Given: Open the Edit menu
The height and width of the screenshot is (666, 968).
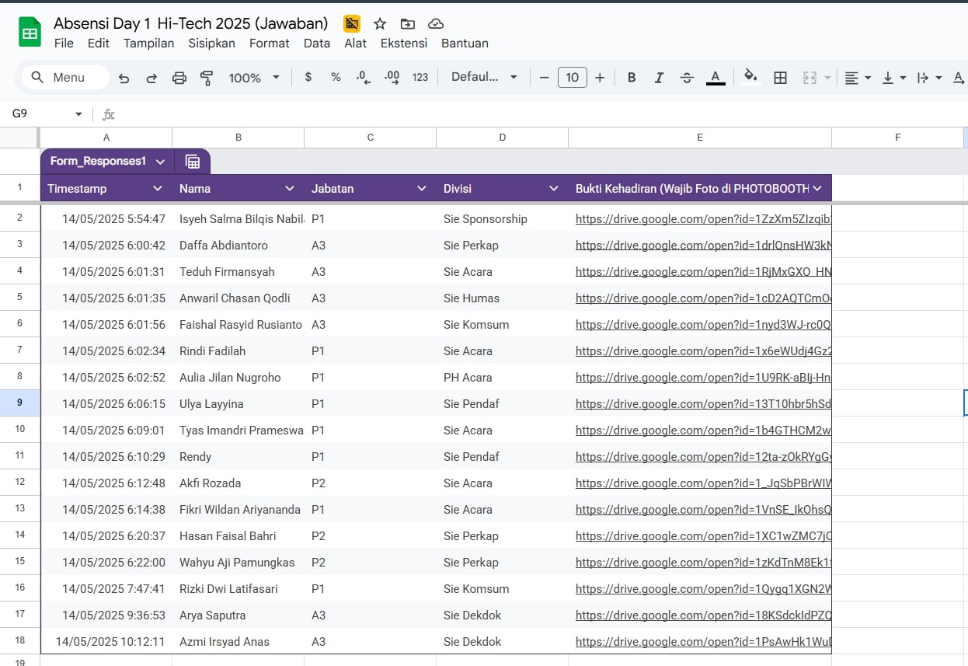Looking at the screenshot, I should click(99, 44).
